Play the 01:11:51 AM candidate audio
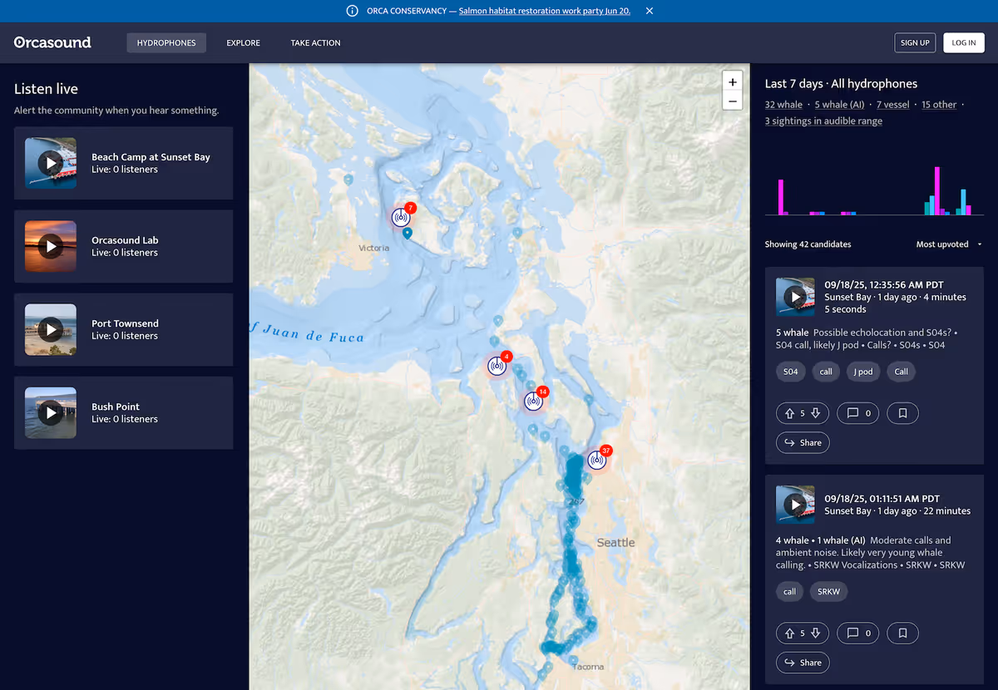Viewport: 998px width, 690px height. [x=796, y=505]
